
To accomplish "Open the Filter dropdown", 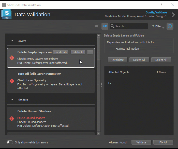I will [x=158, y=26].
